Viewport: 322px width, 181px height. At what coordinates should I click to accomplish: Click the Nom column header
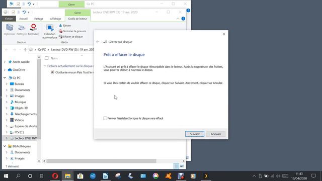54,58
